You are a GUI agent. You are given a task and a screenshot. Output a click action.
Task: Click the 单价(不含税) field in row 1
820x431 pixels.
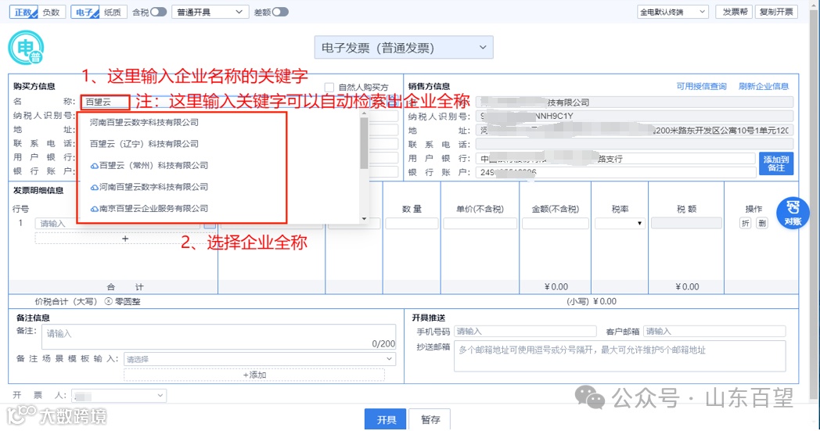coord(480,224)
